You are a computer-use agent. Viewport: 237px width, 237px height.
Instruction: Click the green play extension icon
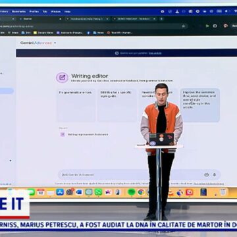[x=207, y=26]
